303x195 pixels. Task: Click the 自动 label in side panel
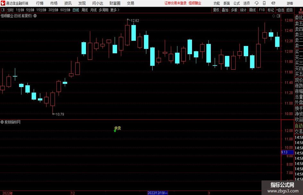(x=299, y=126)
